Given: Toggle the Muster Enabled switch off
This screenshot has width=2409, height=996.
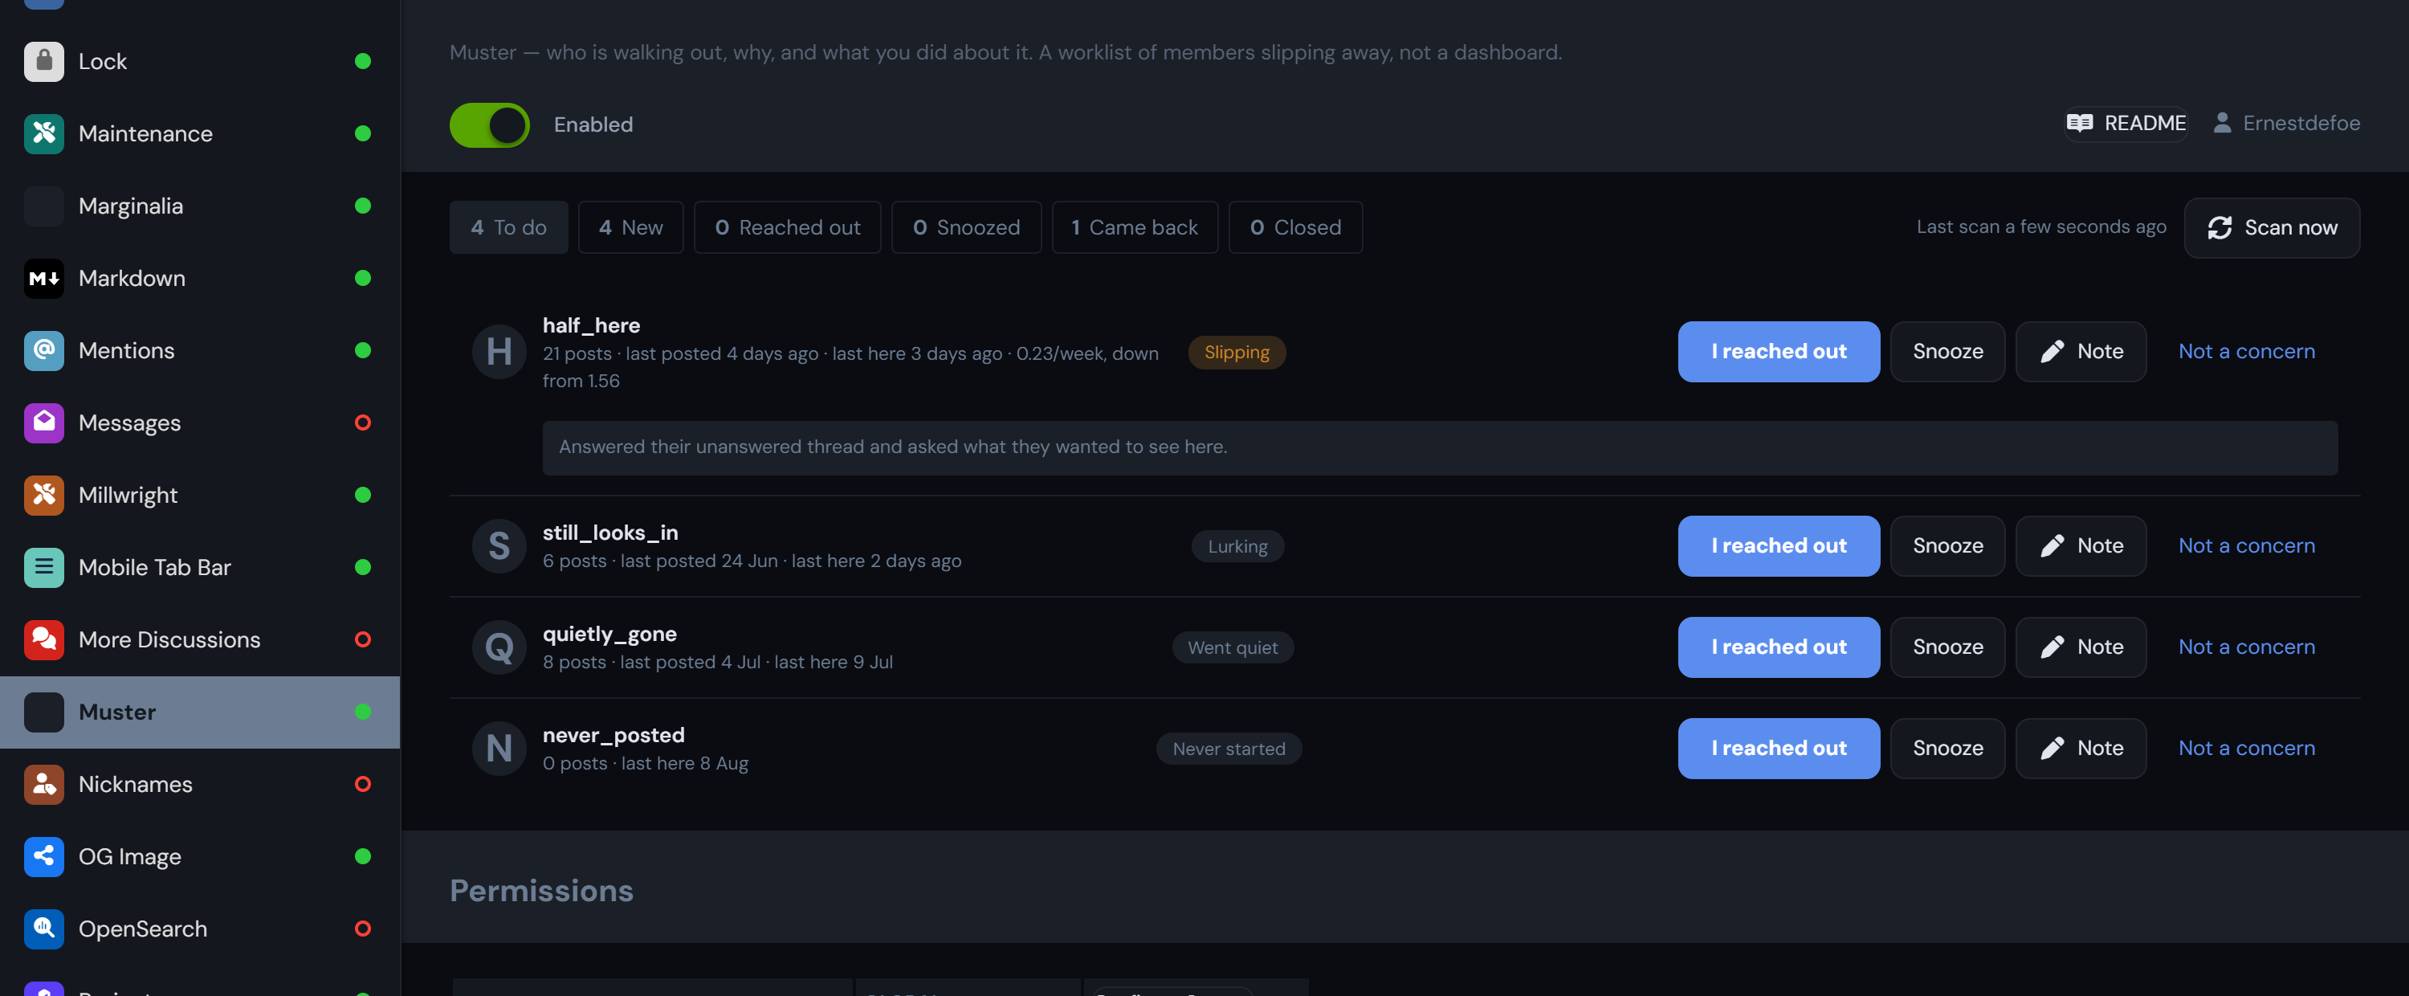Looking at the screenshot, I should point(489,125).
